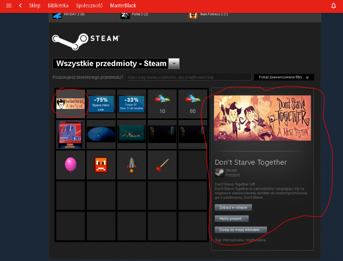Select the plunger emoticon
The width and height of the screenshot is (343, 261).
tap(162, 165)
